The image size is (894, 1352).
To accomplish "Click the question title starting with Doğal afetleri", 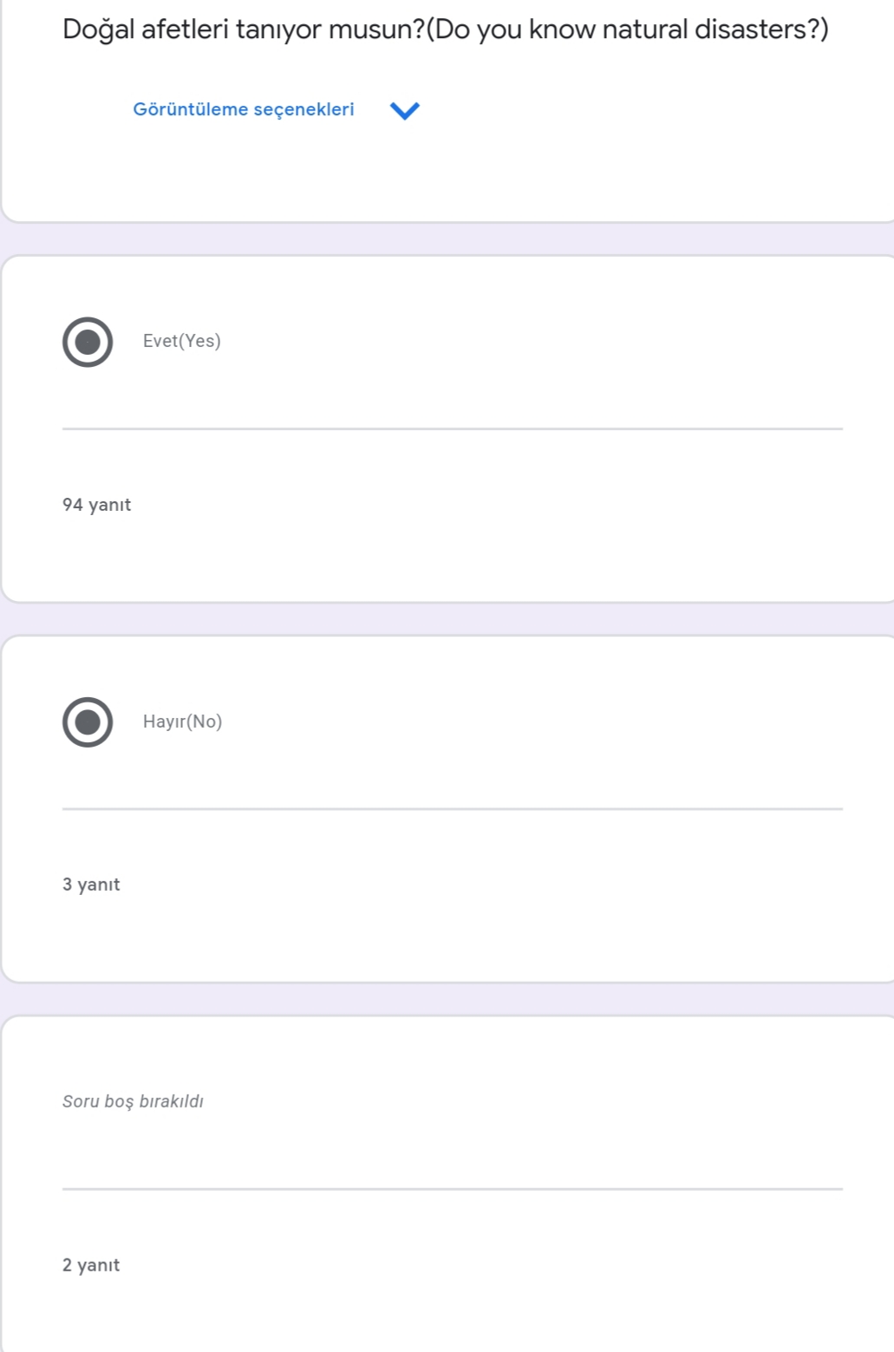I will (x=445, y=29).
